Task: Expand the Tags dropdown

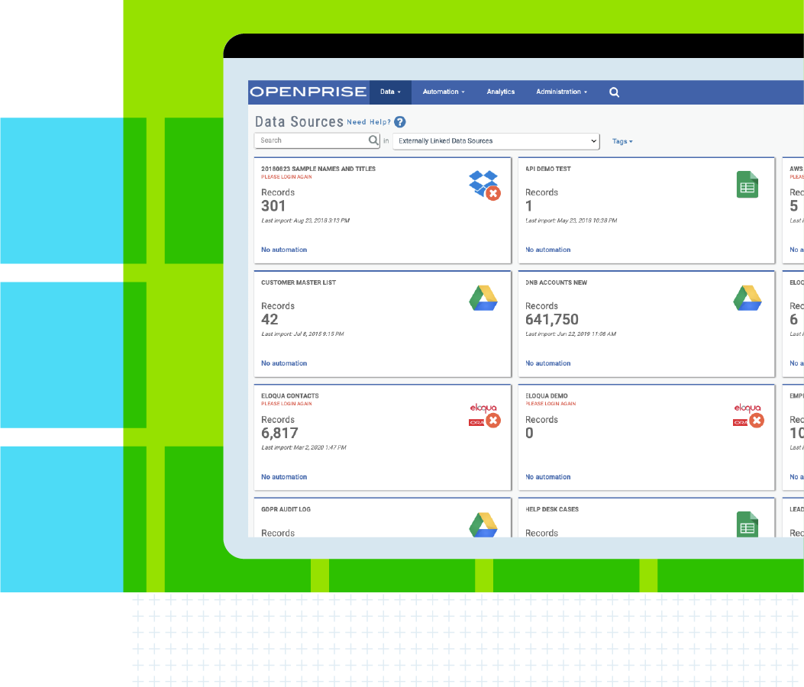Action: click(x=622, y=141)
